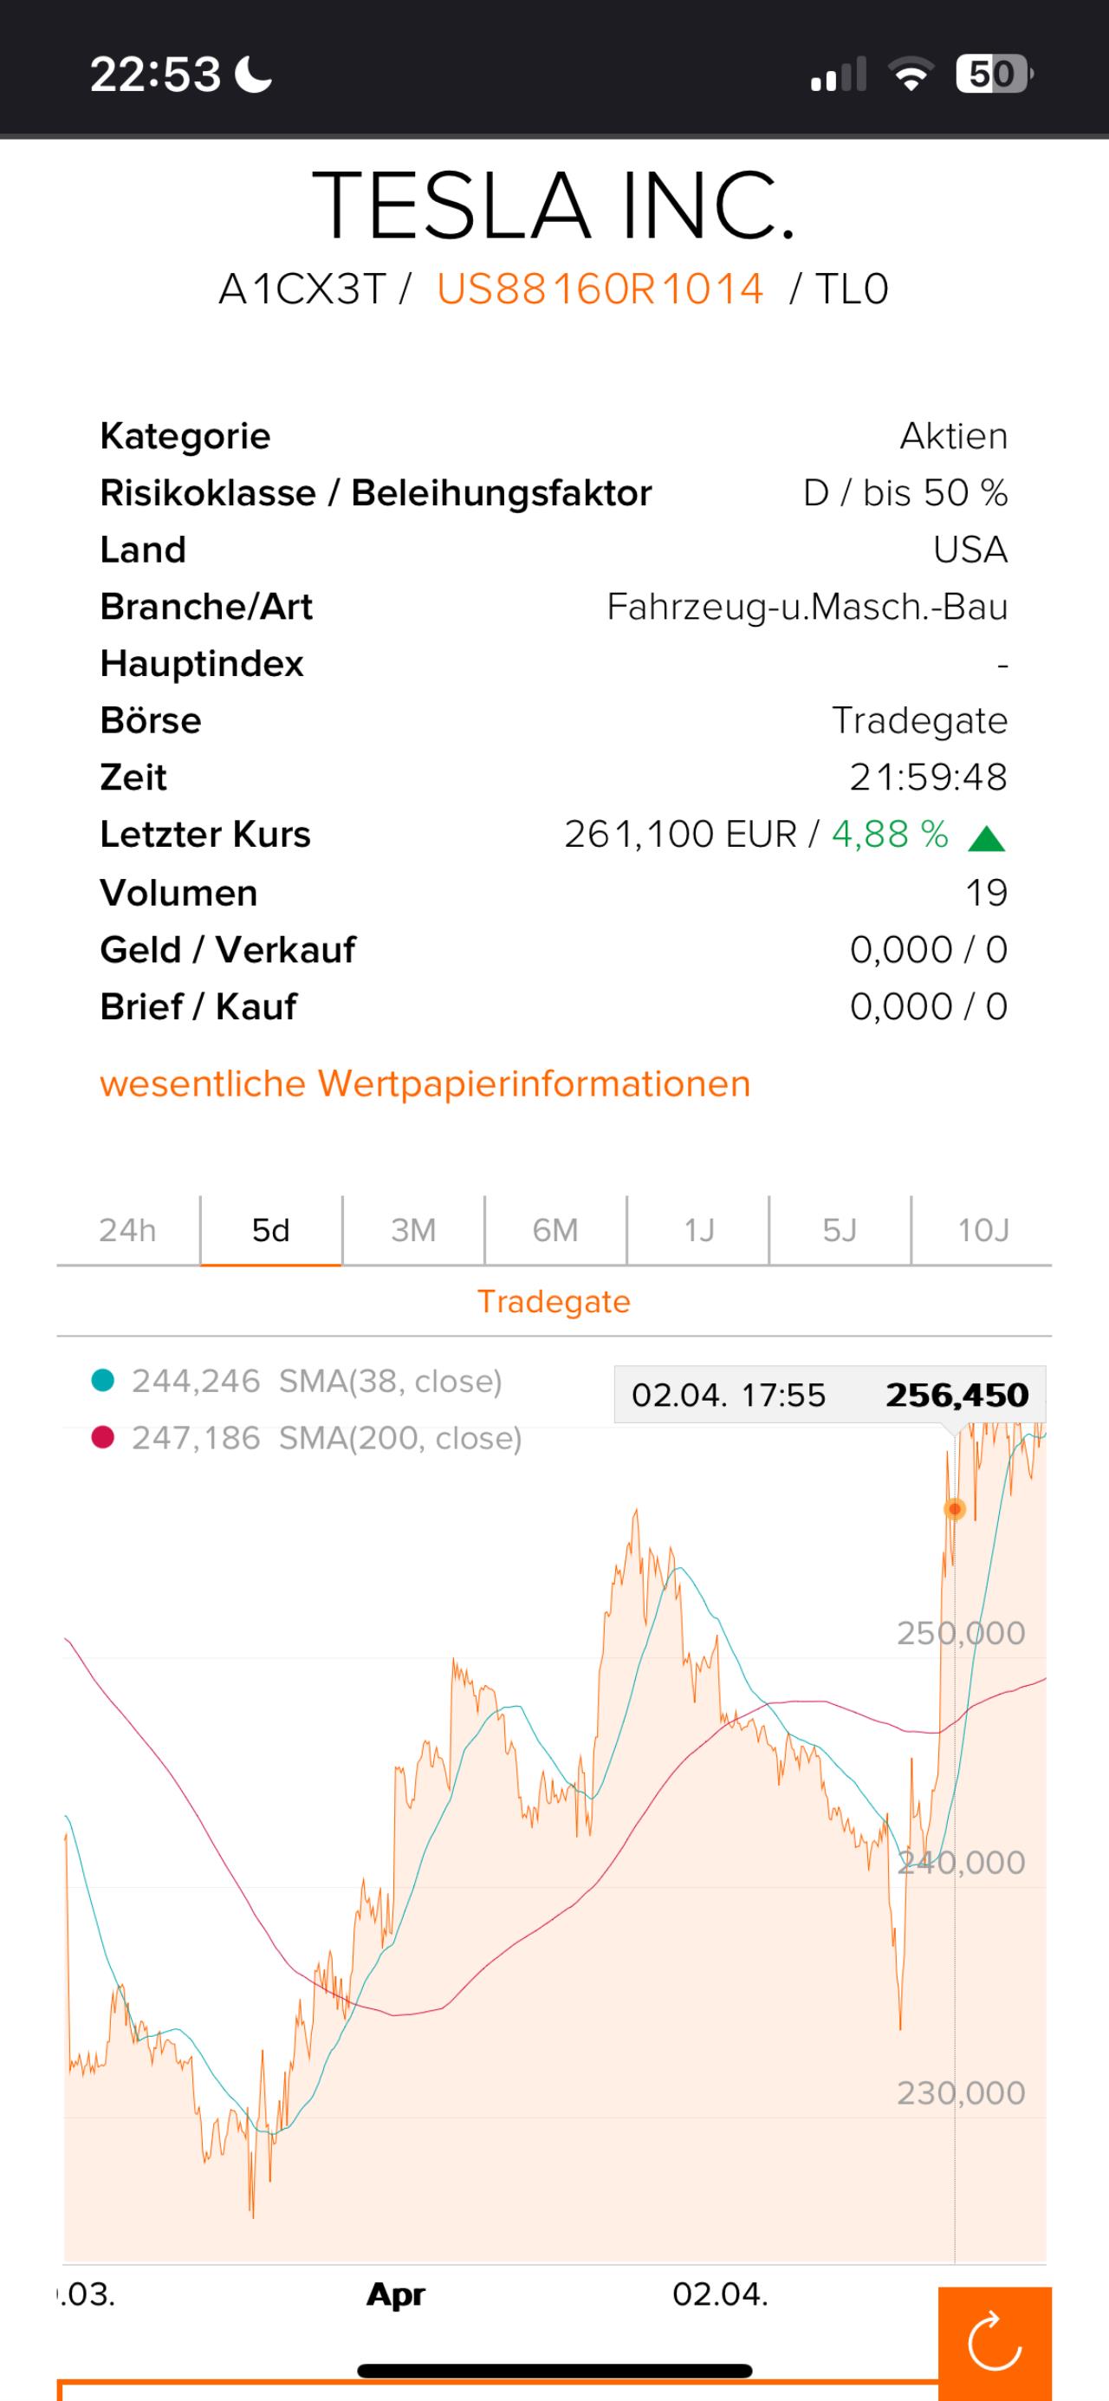The width and height of the screenshot is (1109, 2401).
Task: Select the 1J one-year chart tab
Action: point(698,1230)
